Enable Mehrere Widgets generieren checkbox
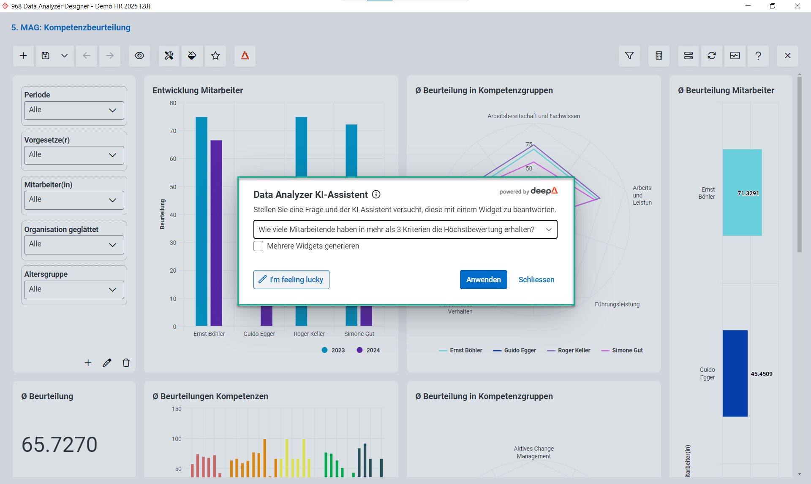 [x=259, y=246]
